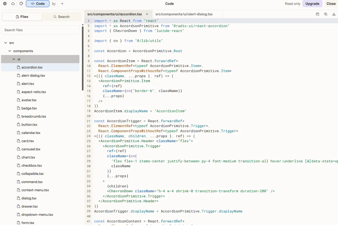The image size is (338, 226).
Task: Collapse the ui folder
Action: pyautogui.click(x=14, y=59)
